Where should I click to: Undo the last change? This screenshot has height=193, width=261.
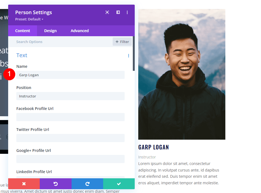coord(56,184)
